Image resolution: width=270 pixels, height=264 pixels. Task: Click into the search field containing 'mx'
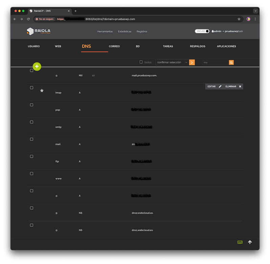tap(215, 63)
